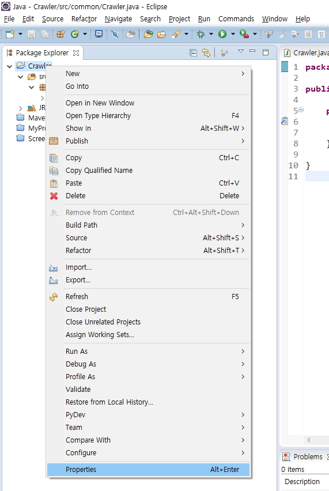Choose Go Into from context menu

tap(149, 86)
